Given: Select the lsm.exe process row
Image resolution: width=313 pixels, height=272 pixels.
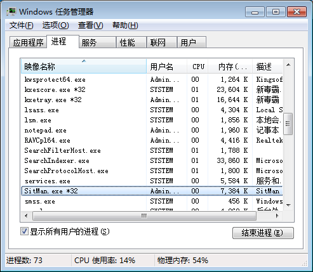Looking at the screenshot, I should 152,120.
